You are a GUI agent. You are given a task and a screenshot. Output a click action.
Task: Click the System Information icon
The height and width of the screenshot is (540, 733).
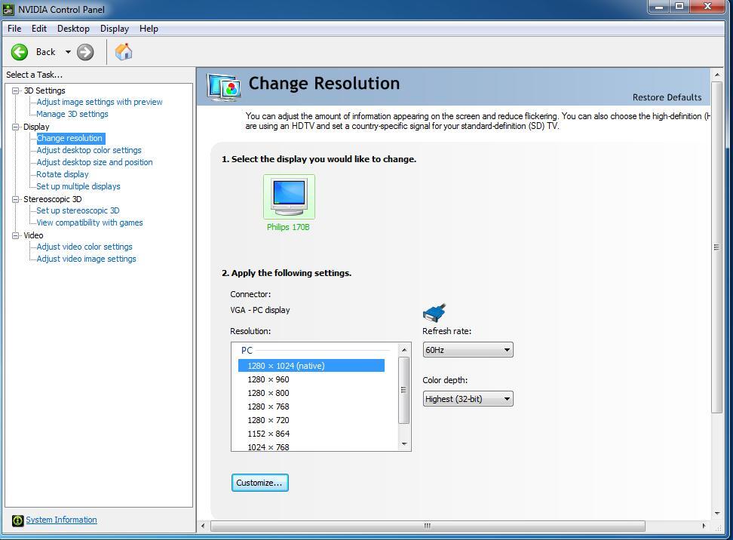[x=18, y=520]
